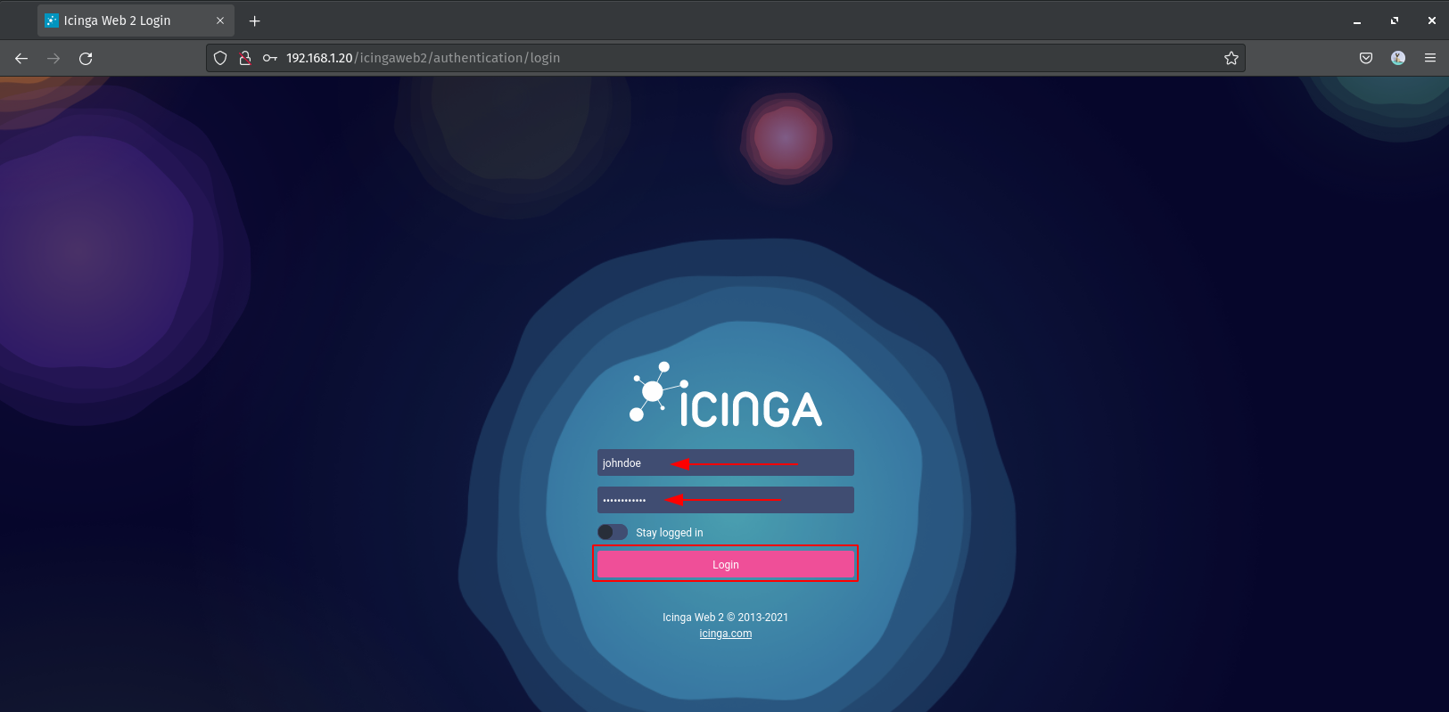Open the Firefox account avatar

coord(1397,58)
